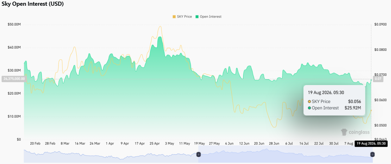The height and width of the screenshot is (164, 391).
Task: Grab the right range slider handle
Action: pos(372,154)
